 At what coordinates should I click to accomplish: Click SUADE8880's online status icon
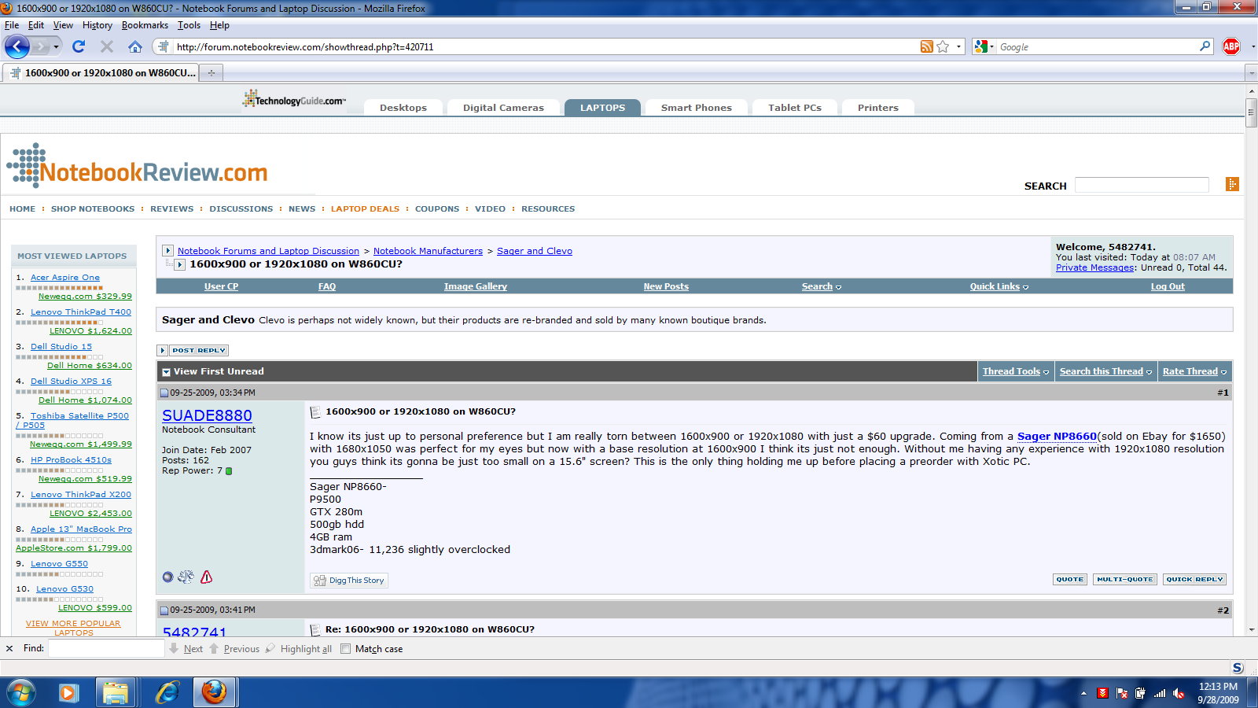(167, 577)
